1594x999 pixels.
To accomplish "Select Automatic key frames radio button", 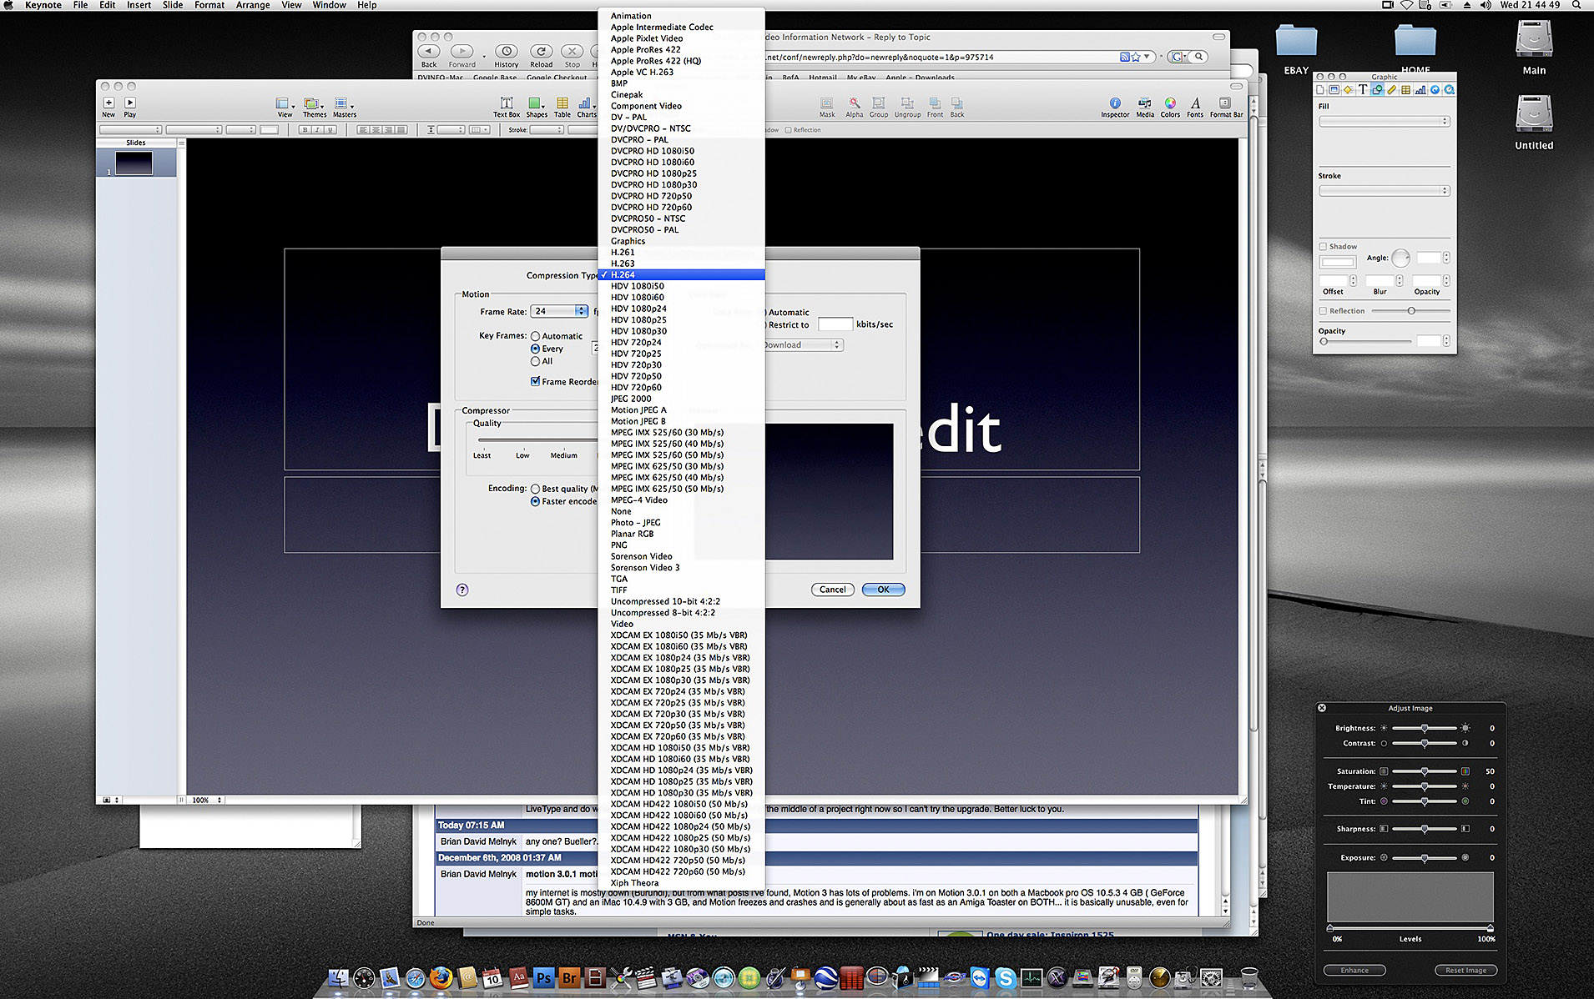I will [x=536, y=336].
